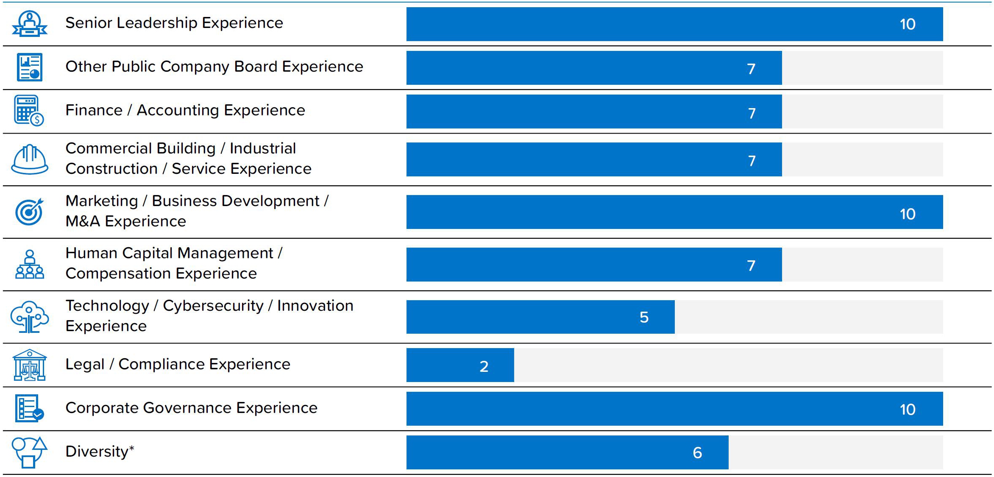This screenshot has height=477, width=994.
Task: Click the Senior Leadership bar showing 10
Action: click(674, 24)
